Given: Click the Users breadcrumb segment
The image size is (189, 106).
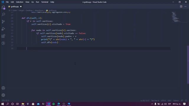Looking at the screenshot, I should coord(15,11).
